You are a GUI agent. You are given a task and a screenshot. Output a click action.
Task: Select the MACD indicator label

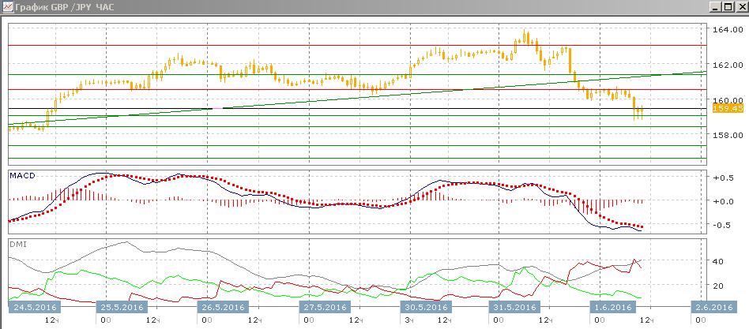coord(21,175)
